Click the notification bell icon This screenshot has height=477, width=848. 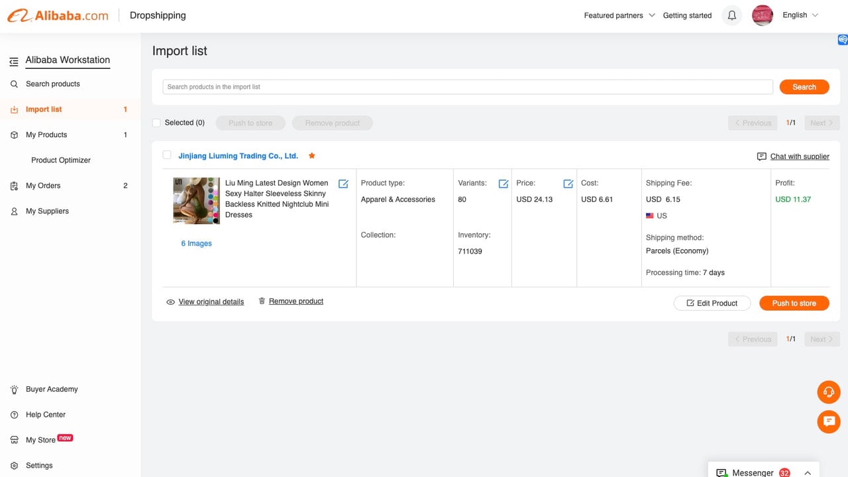pos(731,15)
